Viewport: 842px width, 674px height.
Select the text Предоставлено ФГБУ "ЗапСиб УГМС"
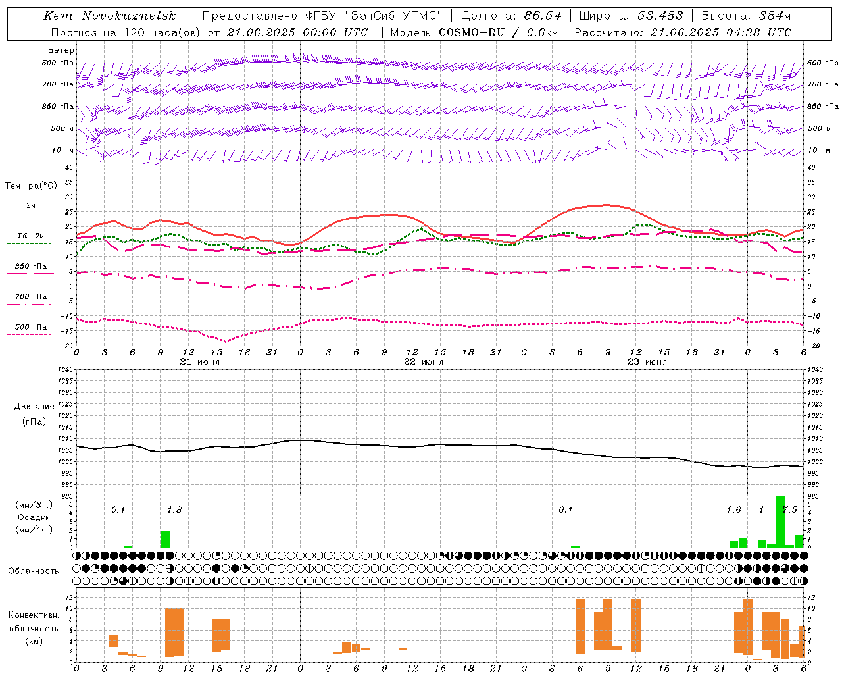click(x=322, y=16)
